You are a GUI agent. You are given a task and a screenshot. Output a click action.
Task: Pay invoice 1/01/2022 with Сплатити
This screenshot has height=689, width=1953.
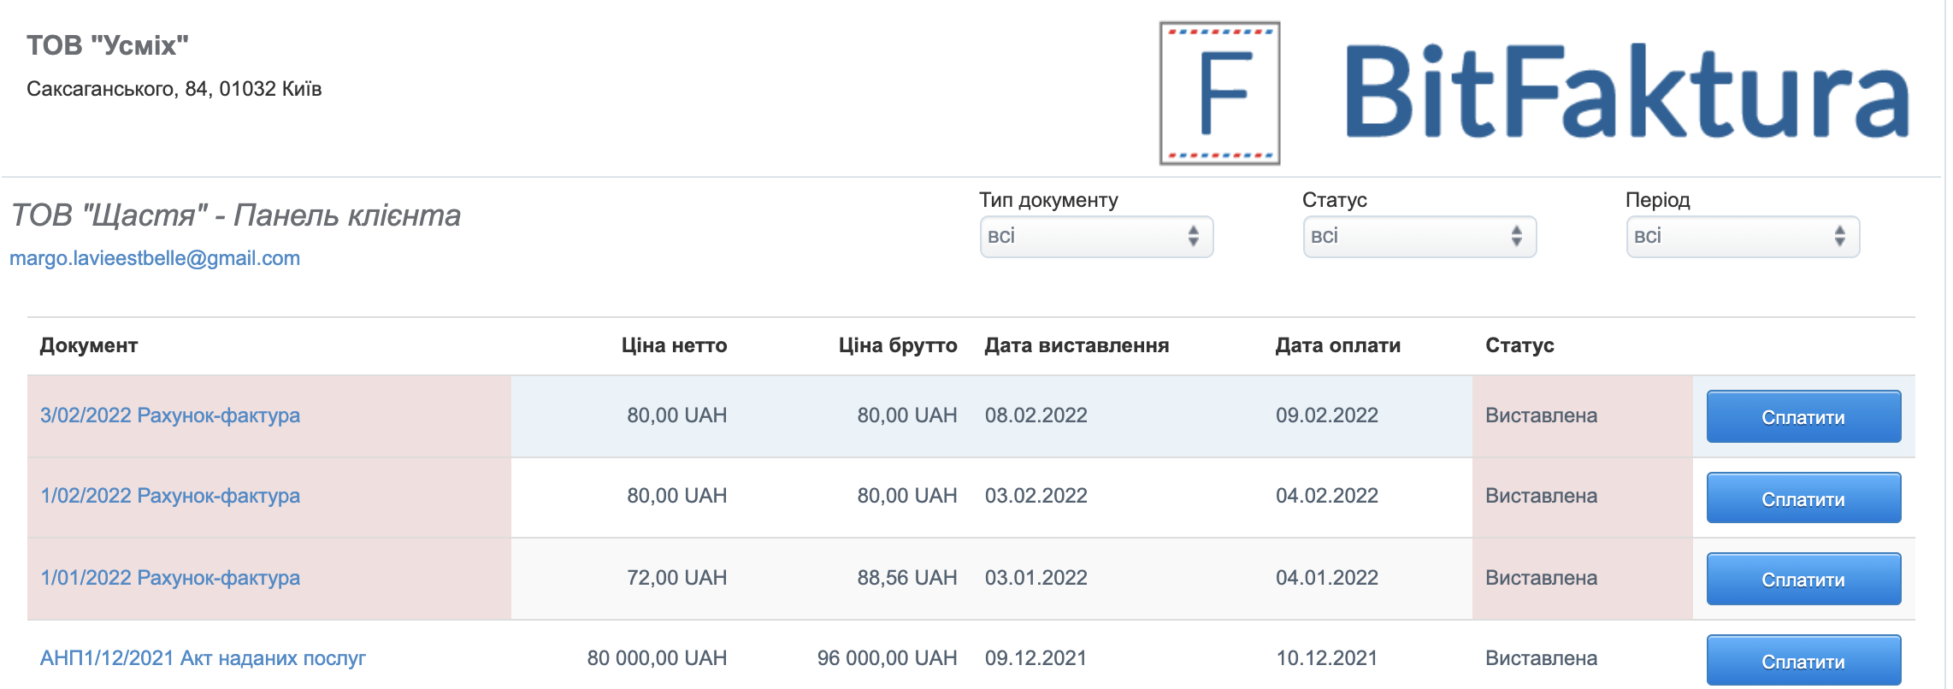[x=1803, y=579]
